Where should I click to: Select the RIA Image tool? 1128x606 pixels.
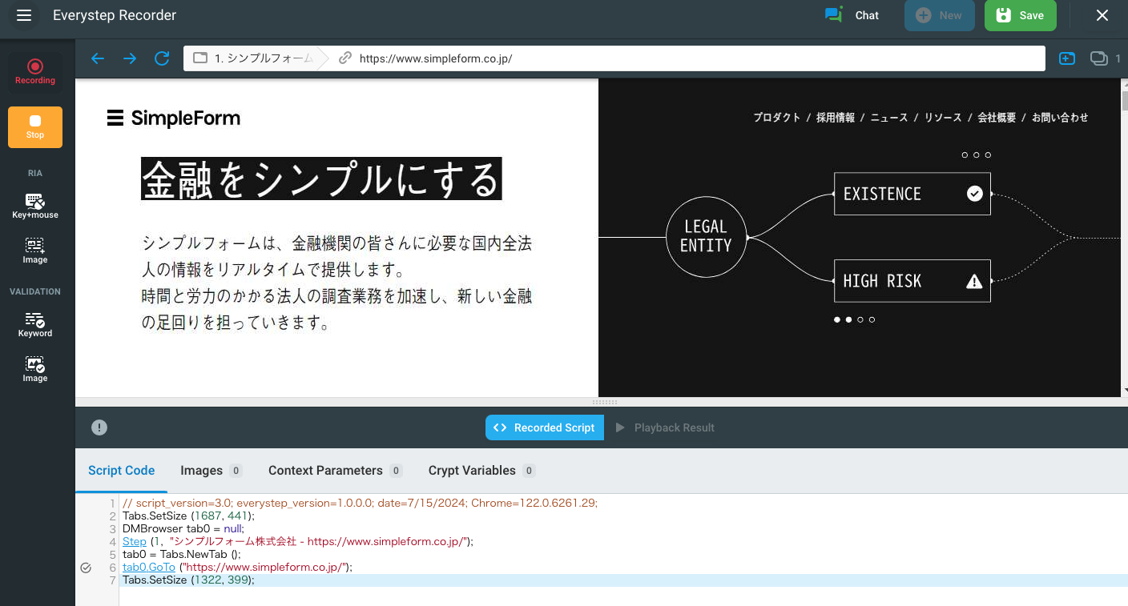pos(35,251)
